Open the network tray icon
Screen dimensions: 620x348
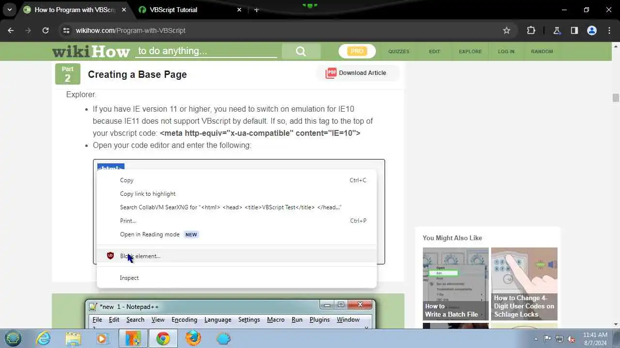click(559, 339)
